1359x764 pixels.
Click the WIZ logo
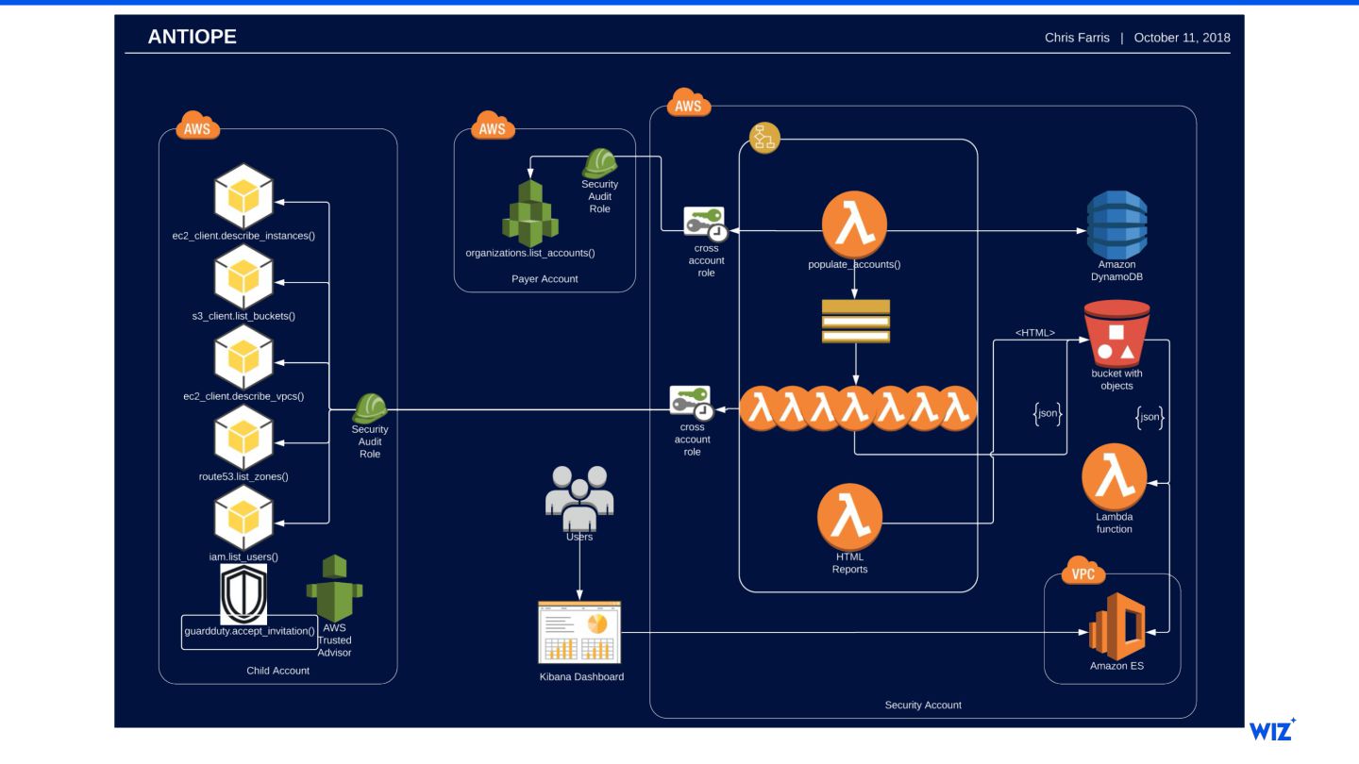(x=1272, y=731)
